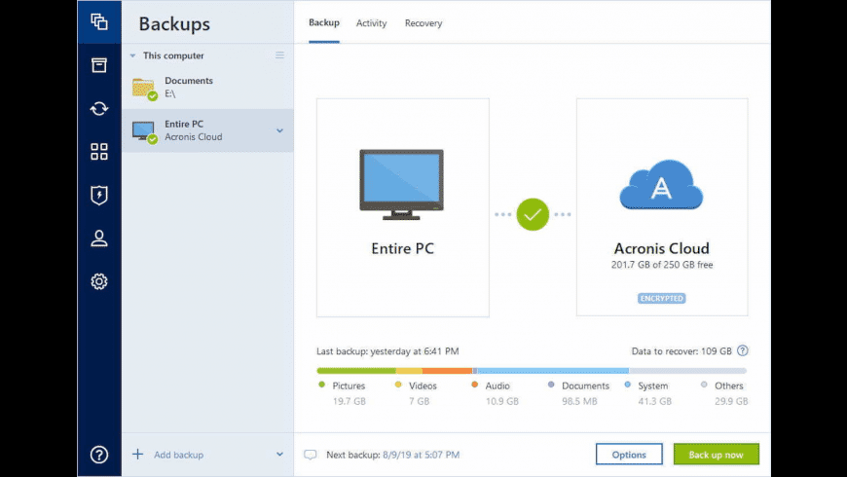The image size is (847, 477).
Task: Switch to the Activity tab
Action: tap(371, 23)
